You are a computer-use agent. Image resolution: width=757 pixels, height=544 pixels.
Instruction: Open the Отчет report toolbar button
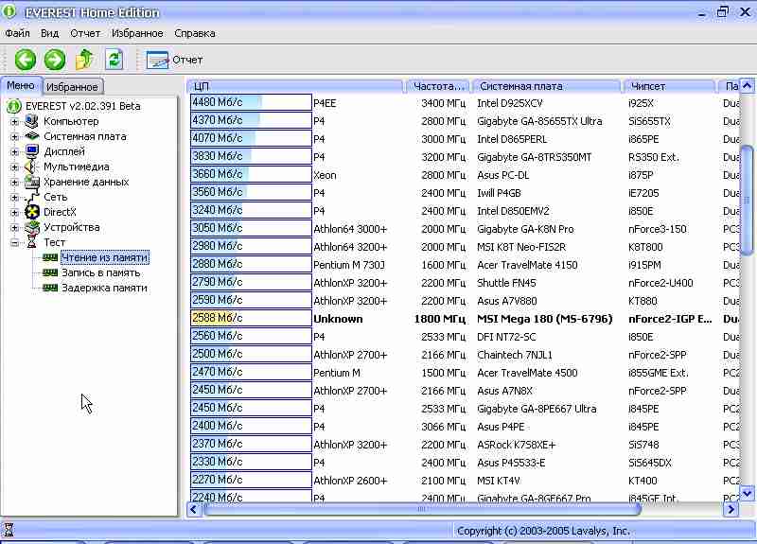pos(174,60)
